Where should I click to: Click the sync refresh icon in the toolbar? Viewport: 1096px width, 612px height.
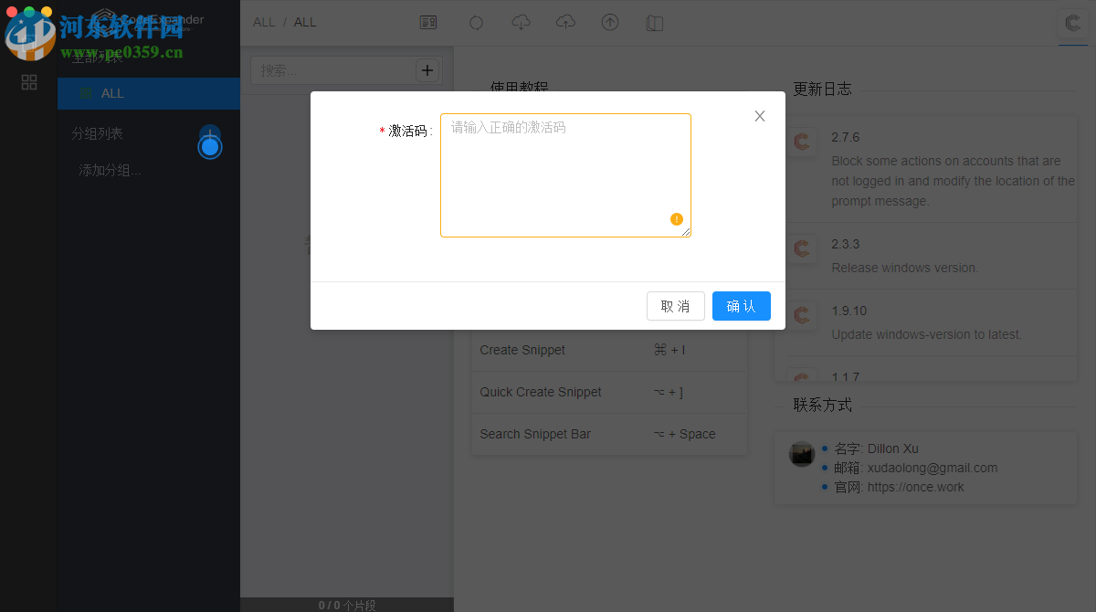pyautogui.click(x=476, y=22)
